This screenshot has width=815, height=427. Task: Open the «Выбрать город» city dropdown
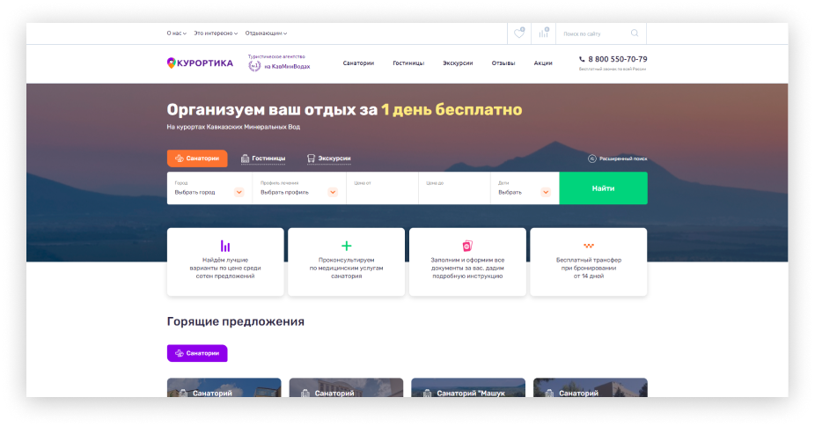tap(209, 191)
